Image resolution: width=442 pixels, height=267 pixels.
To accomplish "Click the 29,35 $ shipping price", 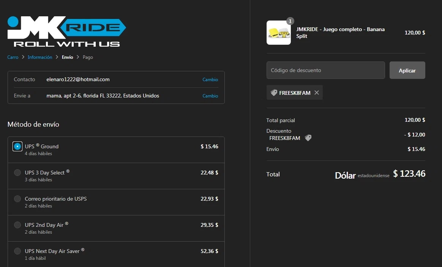I will tap(210, 225).
